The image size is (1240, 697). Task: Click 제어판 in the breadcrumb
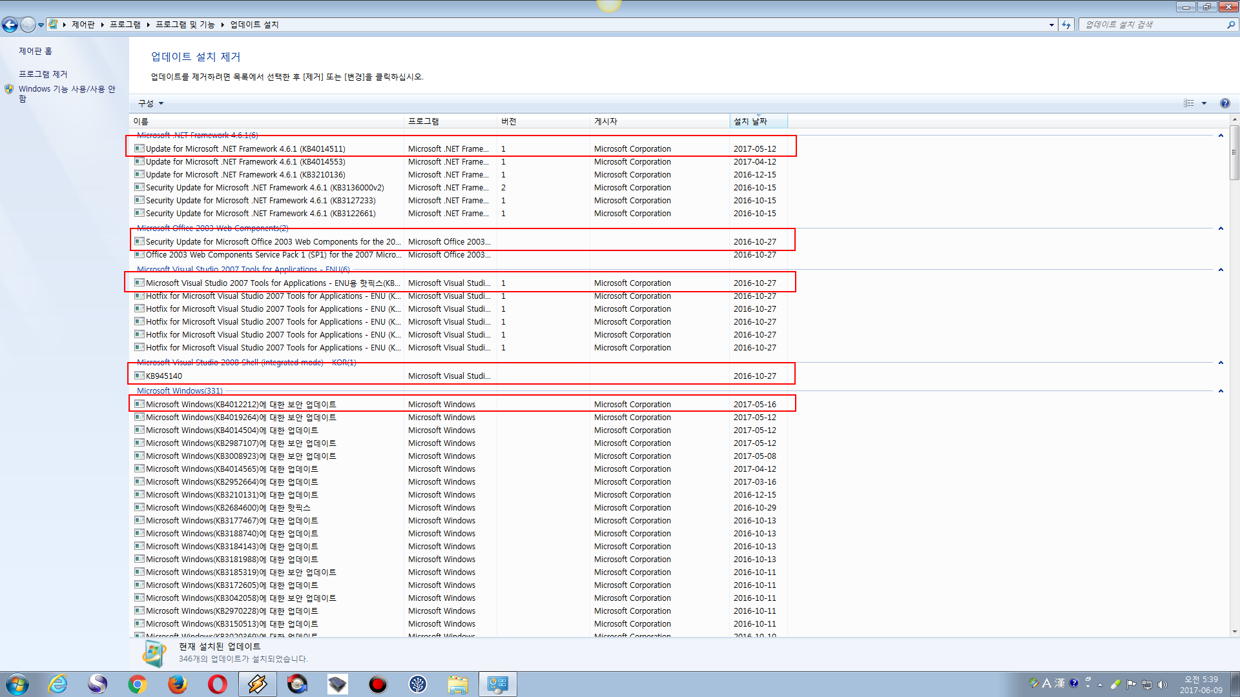[x=83, y=25]
